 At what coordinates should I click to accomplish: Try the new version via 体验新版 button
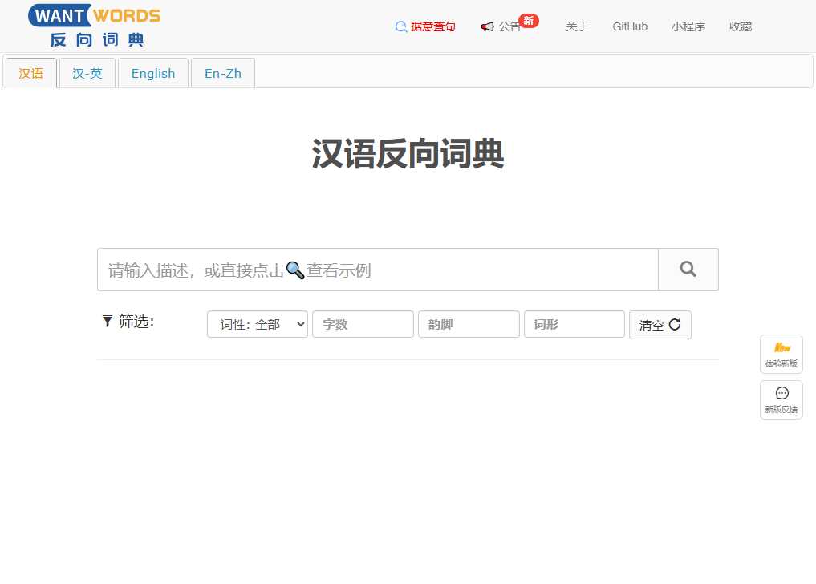(781, 354)
